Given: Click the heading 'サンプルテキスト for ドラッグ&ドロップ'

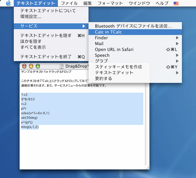Looking at the screenshot, I should coord(46,72).
